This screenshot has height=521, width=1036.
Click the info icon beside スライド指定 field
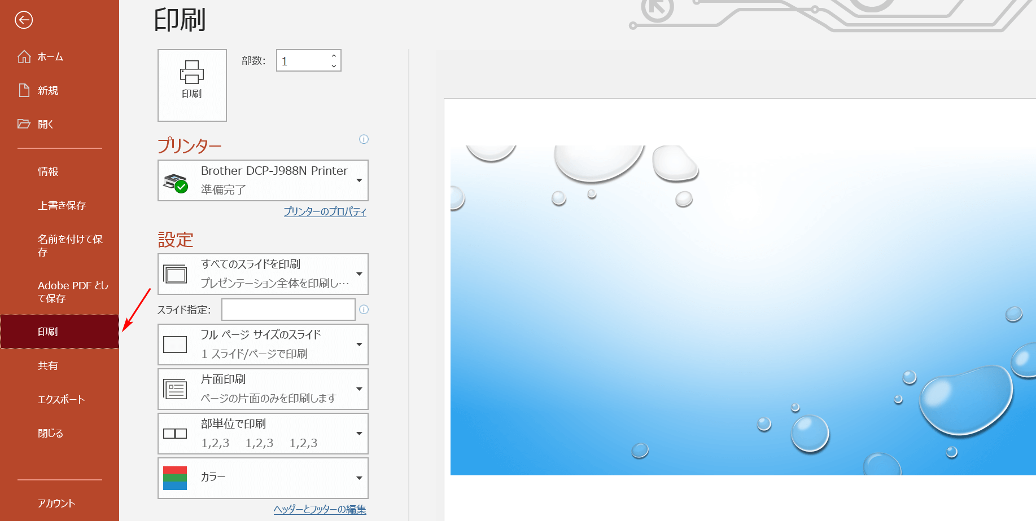point(364,310)
